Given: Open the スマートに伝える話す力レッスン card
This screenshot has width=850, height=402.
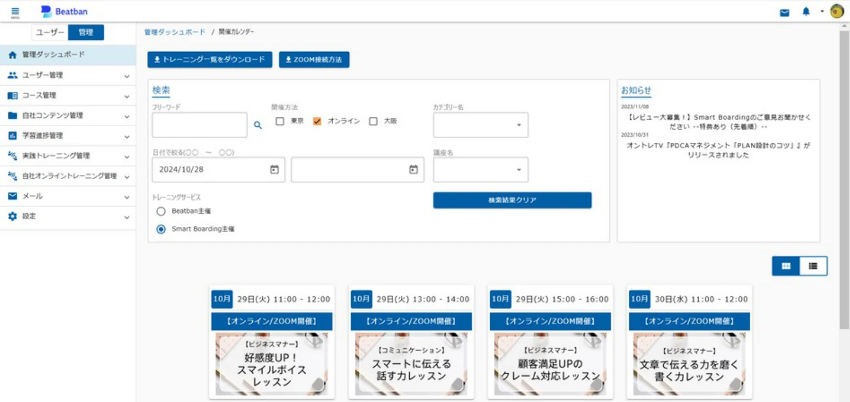Looking at the screenshot, I should [x=411, y=342].
